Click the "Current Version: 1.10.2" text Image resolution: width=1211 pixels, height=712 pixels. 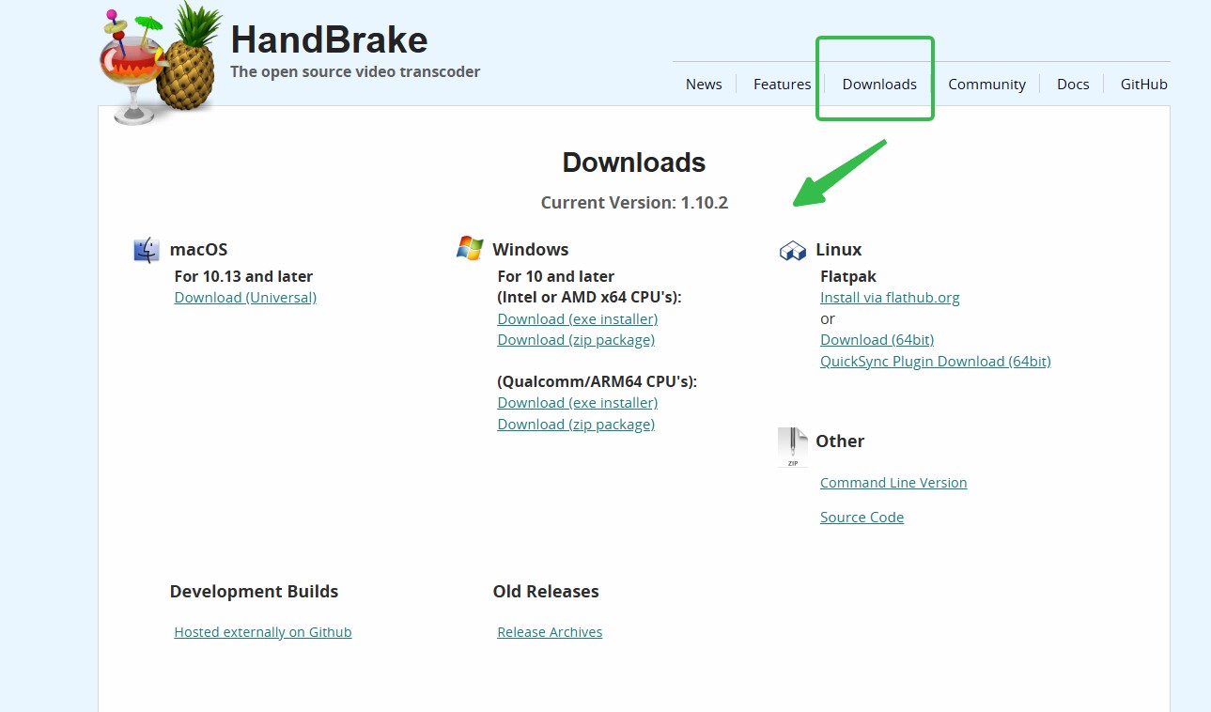pyautogui.click(x=634, y=203)
